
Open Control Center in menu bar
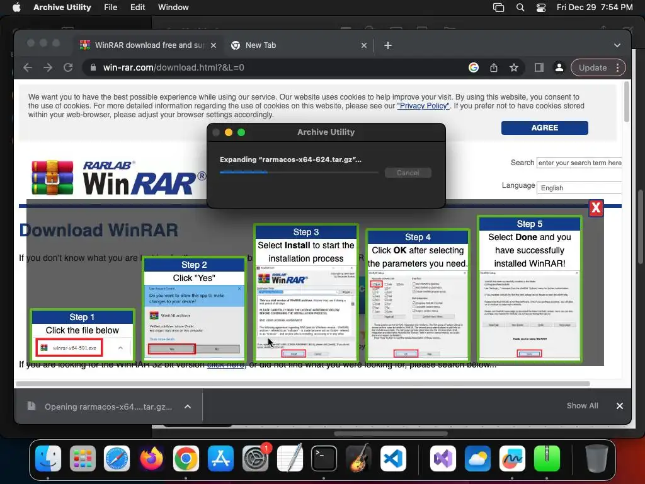(x=541, y=7)
